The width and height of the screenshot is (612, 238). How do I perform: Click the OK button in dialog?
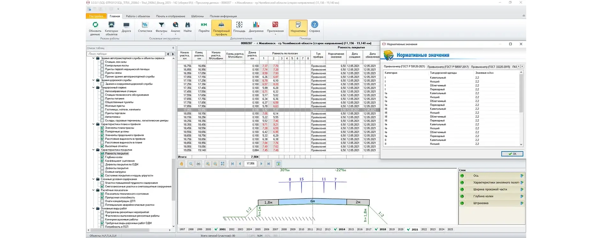coord(512,154)
